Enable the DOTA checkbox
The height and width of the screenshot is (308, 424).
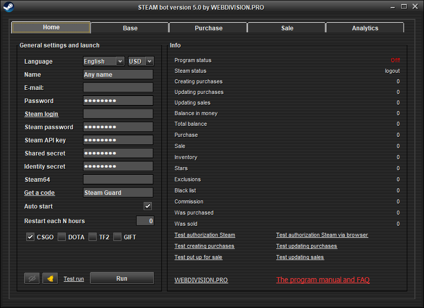[x=62, y=237]
